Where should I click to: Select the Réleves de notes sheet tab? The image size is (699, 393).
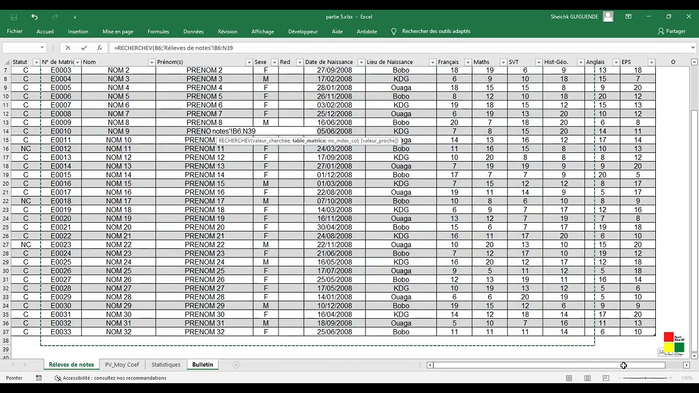coord(71,365)
